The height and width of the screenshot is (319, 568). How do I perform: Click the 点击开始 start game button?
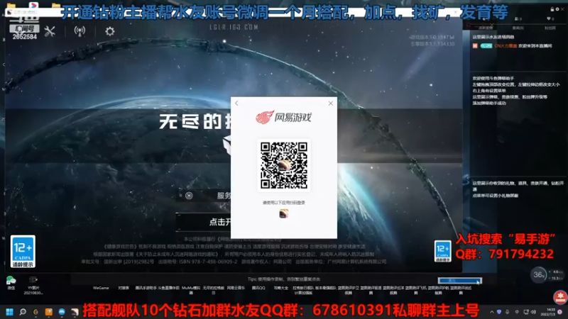click(204, 222)
